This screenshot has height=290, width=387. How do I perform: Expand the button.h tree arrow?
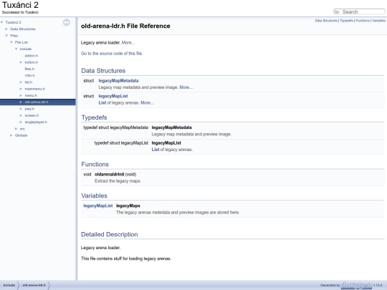click(21, 62)
